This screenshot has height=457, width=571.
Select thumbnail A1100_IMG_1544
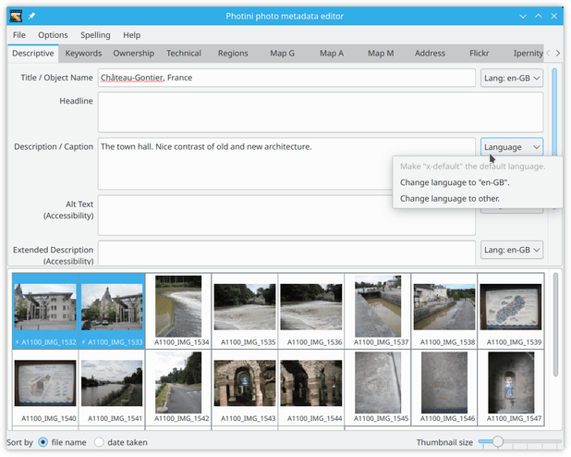tap(311, 388)
